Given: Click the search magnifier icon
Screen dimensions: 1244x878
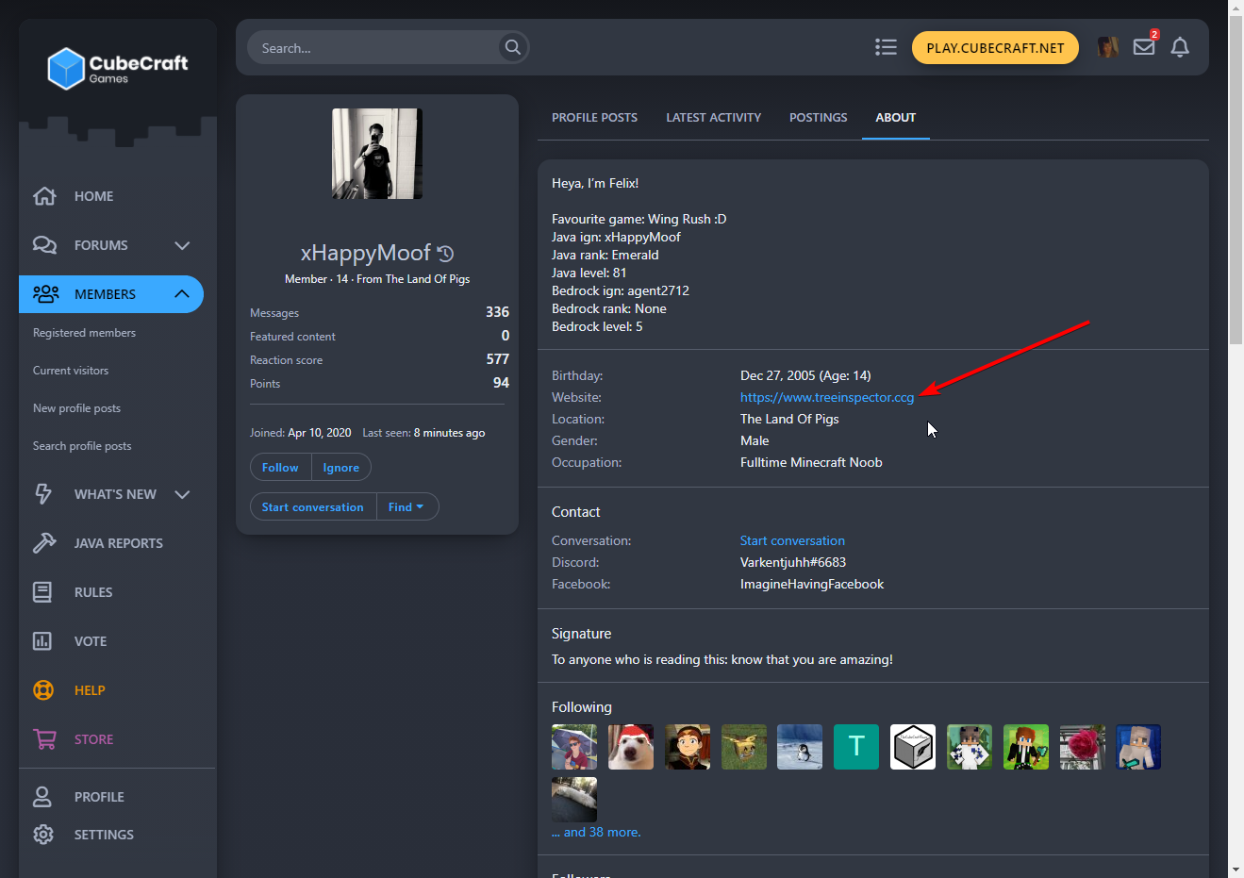Looking at the screenshot, I should click(x=512, y=47).
